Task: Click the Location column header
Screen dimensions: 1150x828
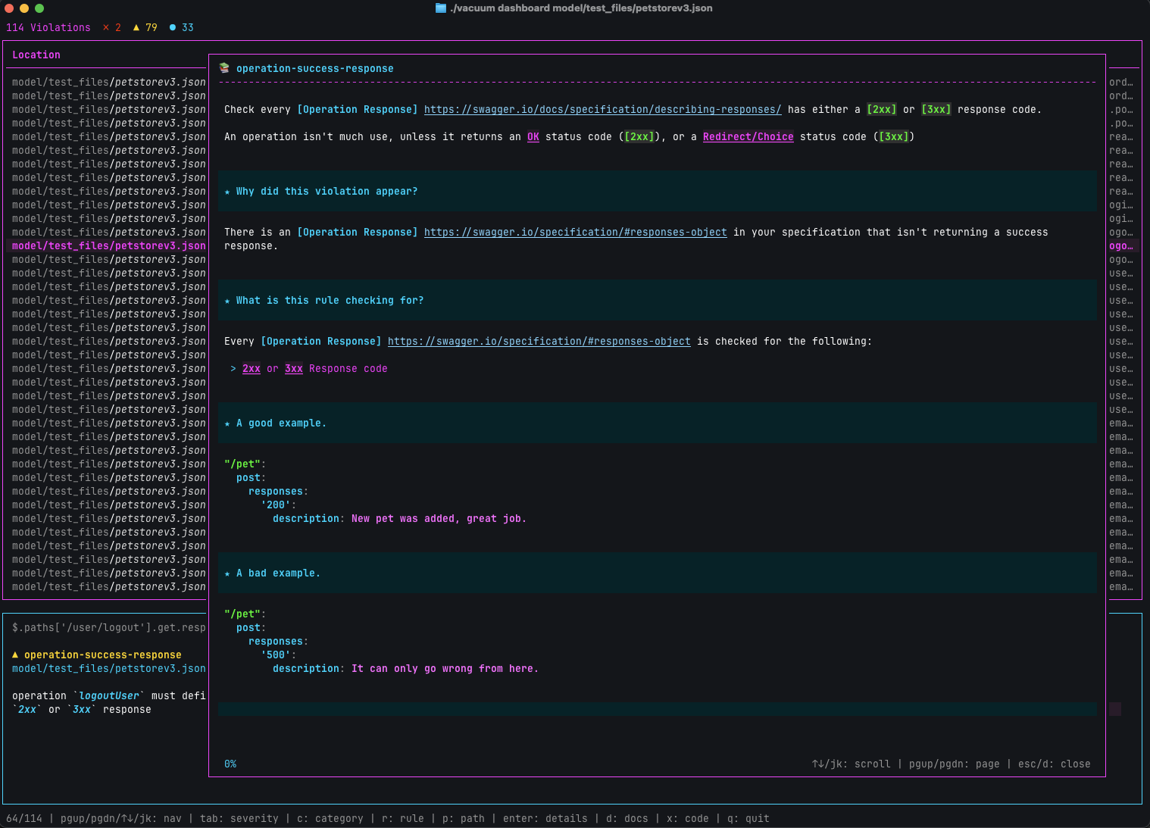Action: (x=36, y=55)
